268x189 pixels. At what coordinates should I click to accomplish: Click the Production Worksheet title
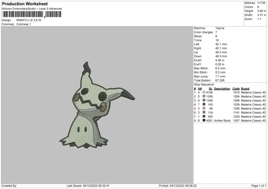(25, 4)
